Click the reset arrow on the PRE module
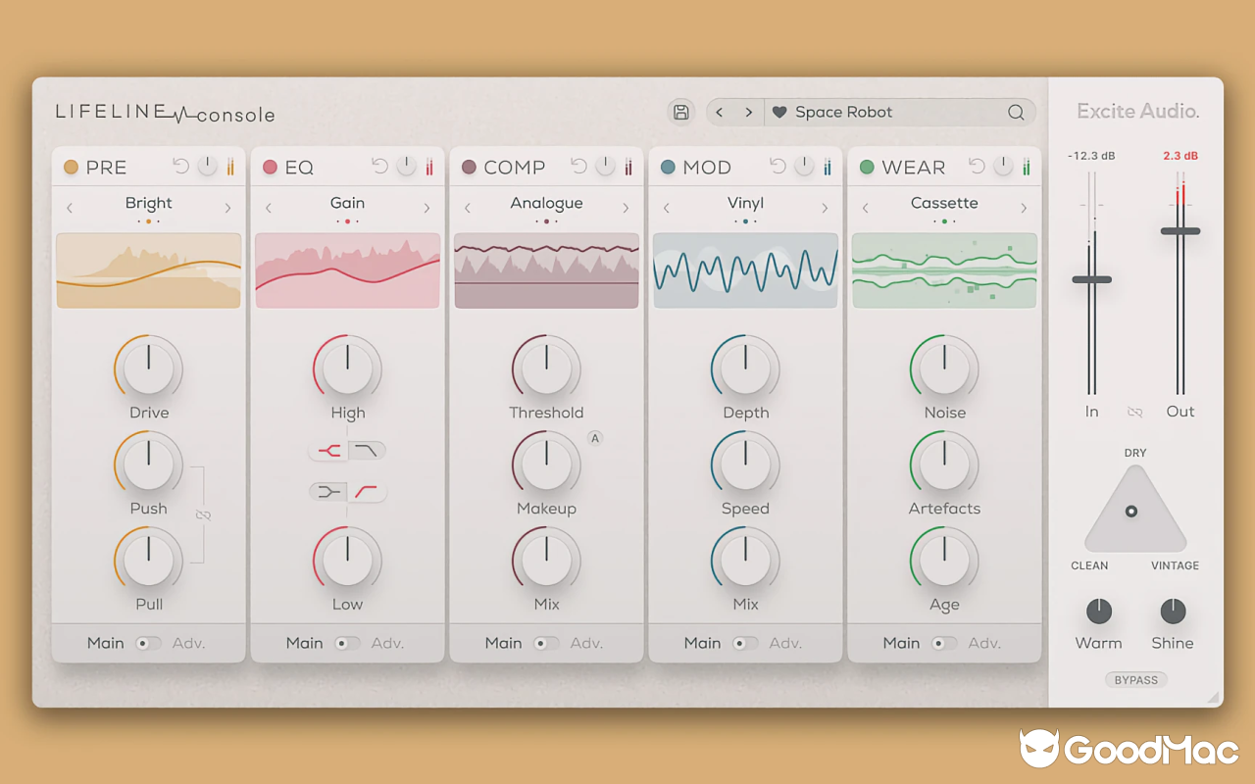Image resolution: width=1255 pixels, height=784 pixels. 179,167
